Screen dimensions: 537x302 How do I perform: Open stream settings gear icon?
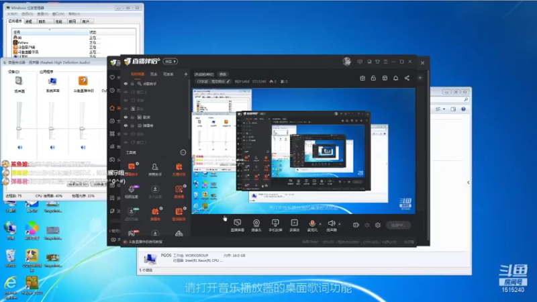coord(378,225)
